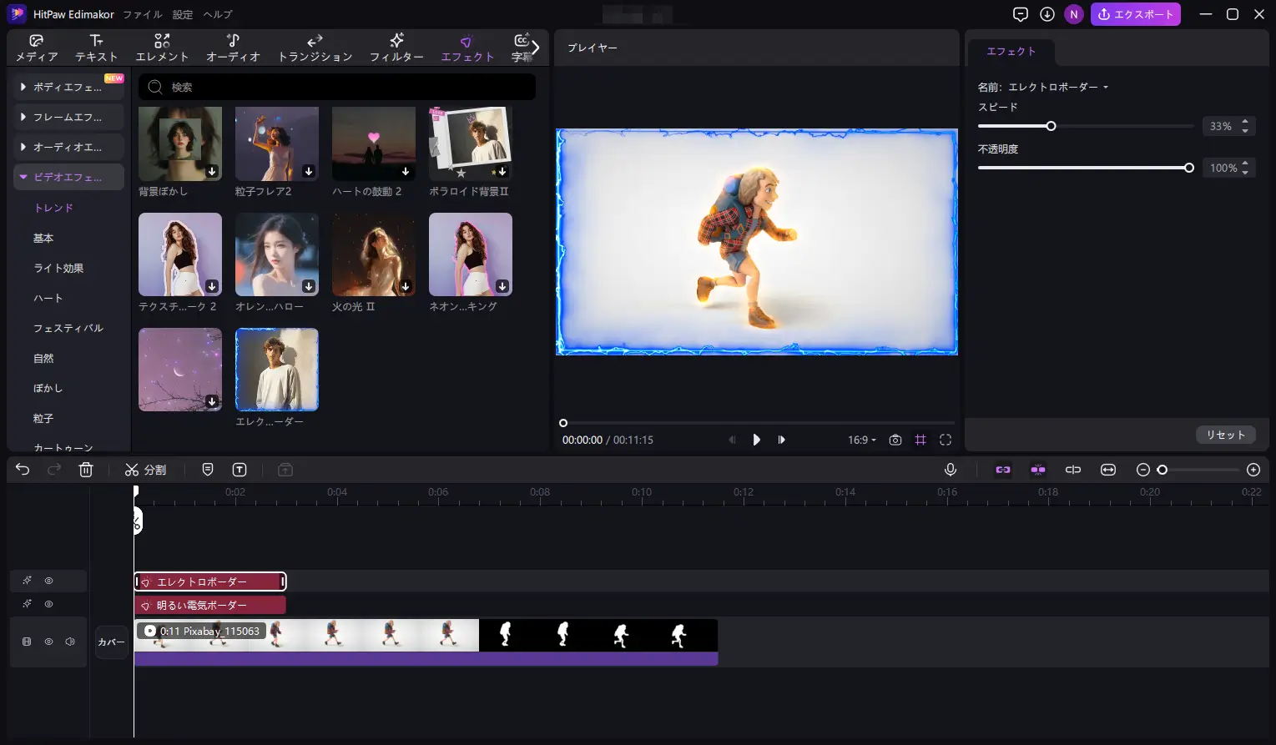The height and width of the screenshot is (745, 1276).
Task: Click the audio speaker icon on main video track
Action: pos(70,642)
